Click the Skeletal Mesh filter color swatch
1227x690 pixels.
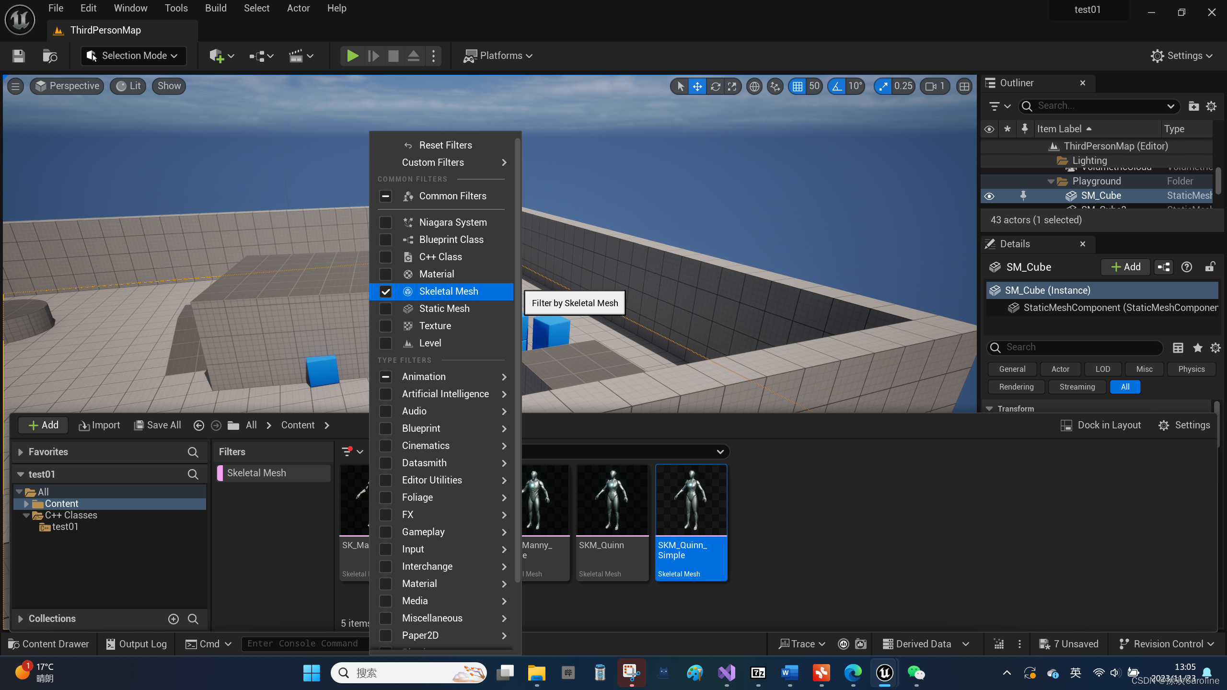tap(220, 473)
